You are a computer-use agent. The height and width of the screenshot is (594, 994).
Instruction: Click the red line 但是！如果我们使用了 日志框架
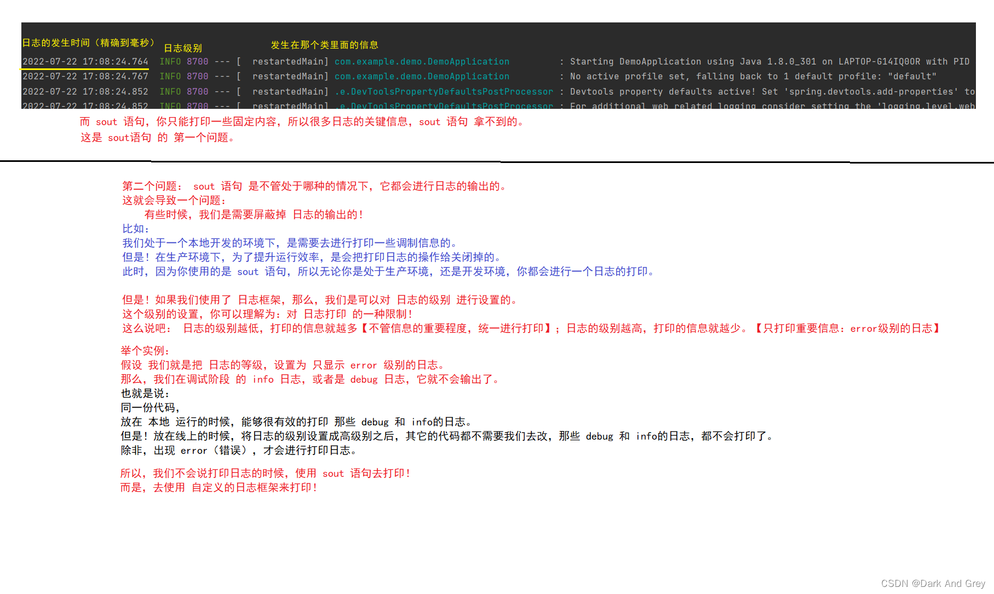coord(320,300)
